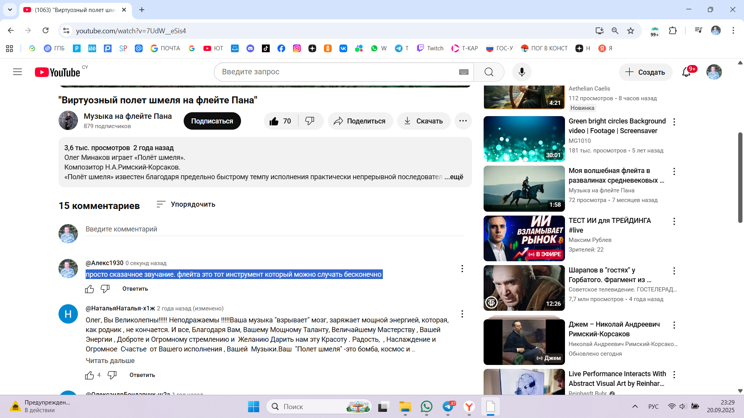Click the page vertical scrollbar thumb
The width and height of the screenshot is (744, 418).
740,178
